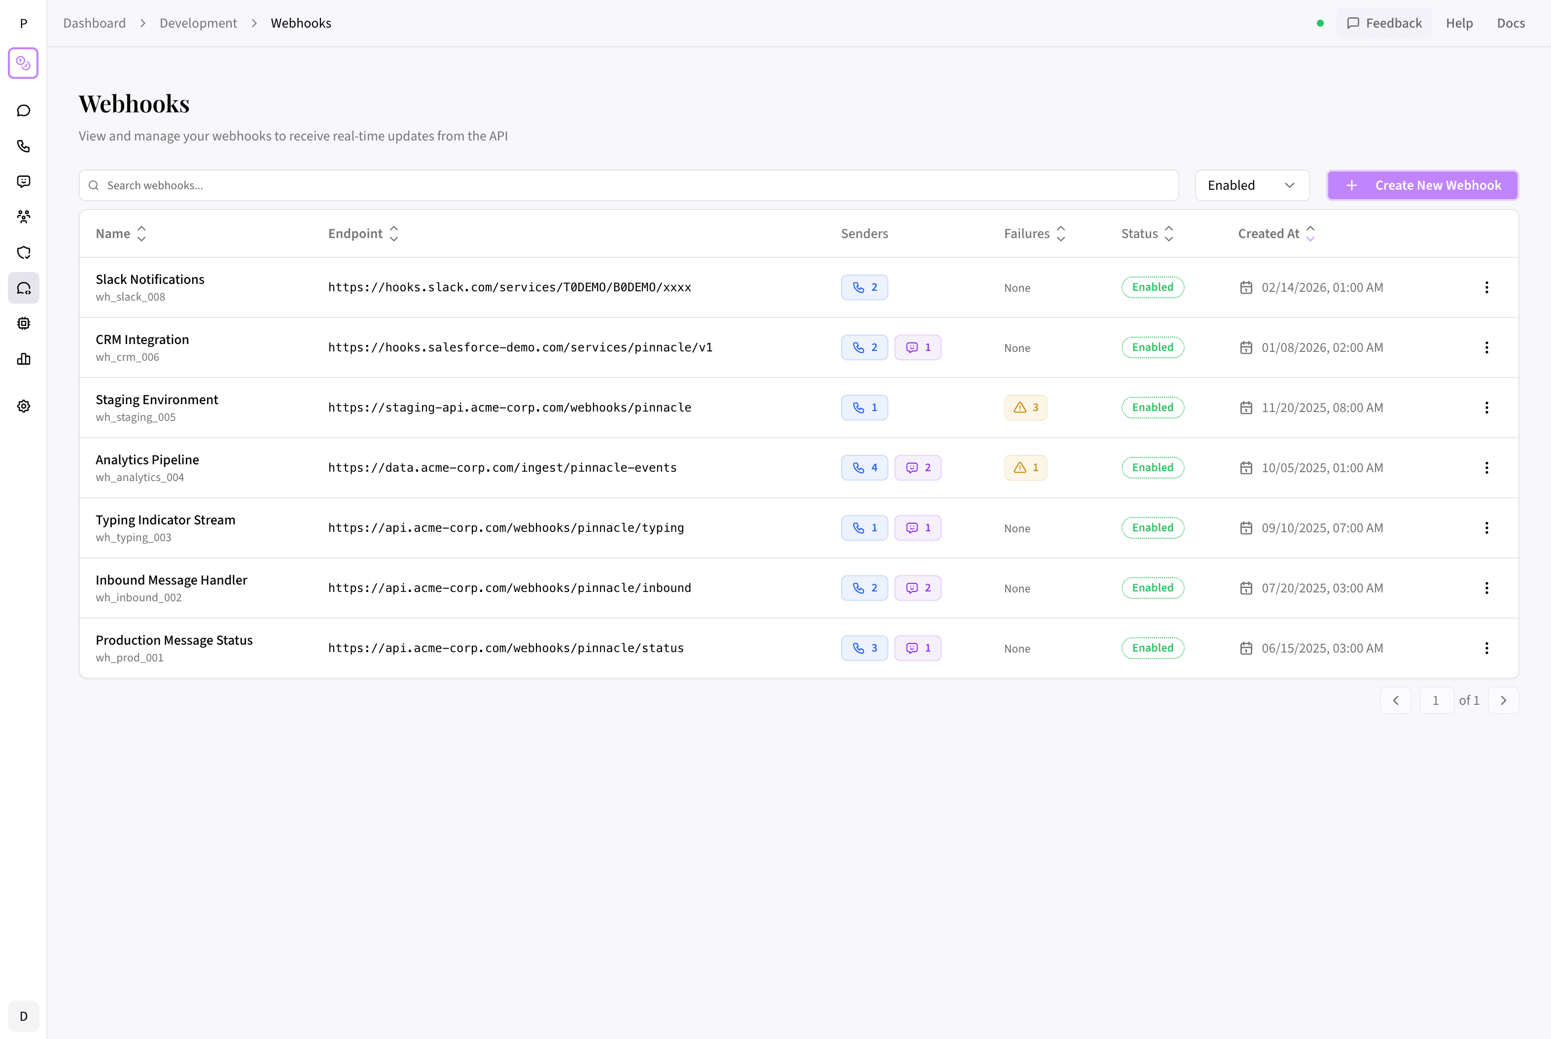
Task: Click the purple credits icon atop the sidebar
Action: click(x=23, y=63)
